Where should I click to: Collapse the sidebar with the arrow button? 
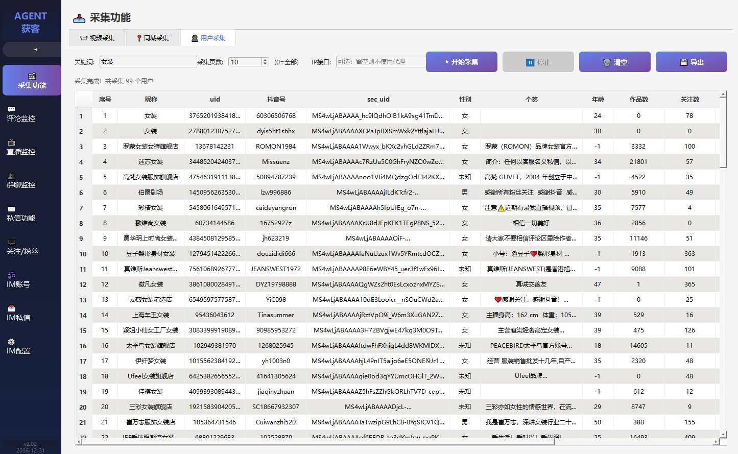click(32, 50)
